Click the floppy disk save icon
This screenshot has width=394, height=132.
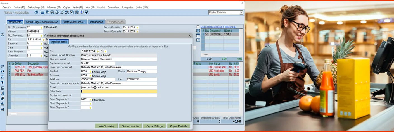pos(42,12)
